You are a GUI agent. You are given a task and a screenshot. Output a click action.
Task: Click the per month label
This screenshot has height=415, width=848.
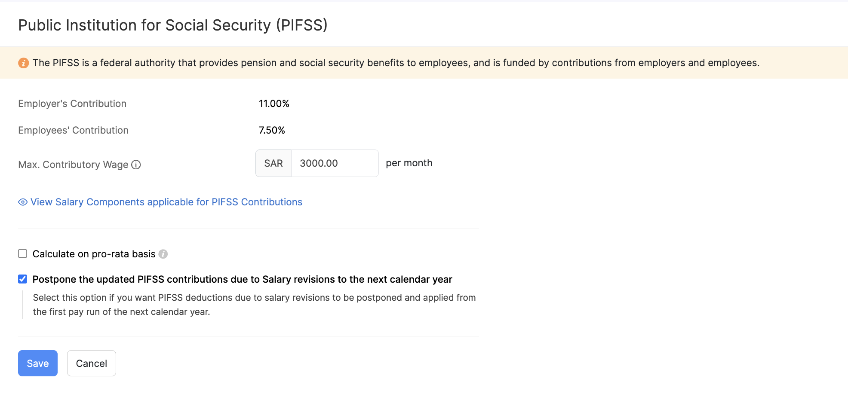coord(409,163)
